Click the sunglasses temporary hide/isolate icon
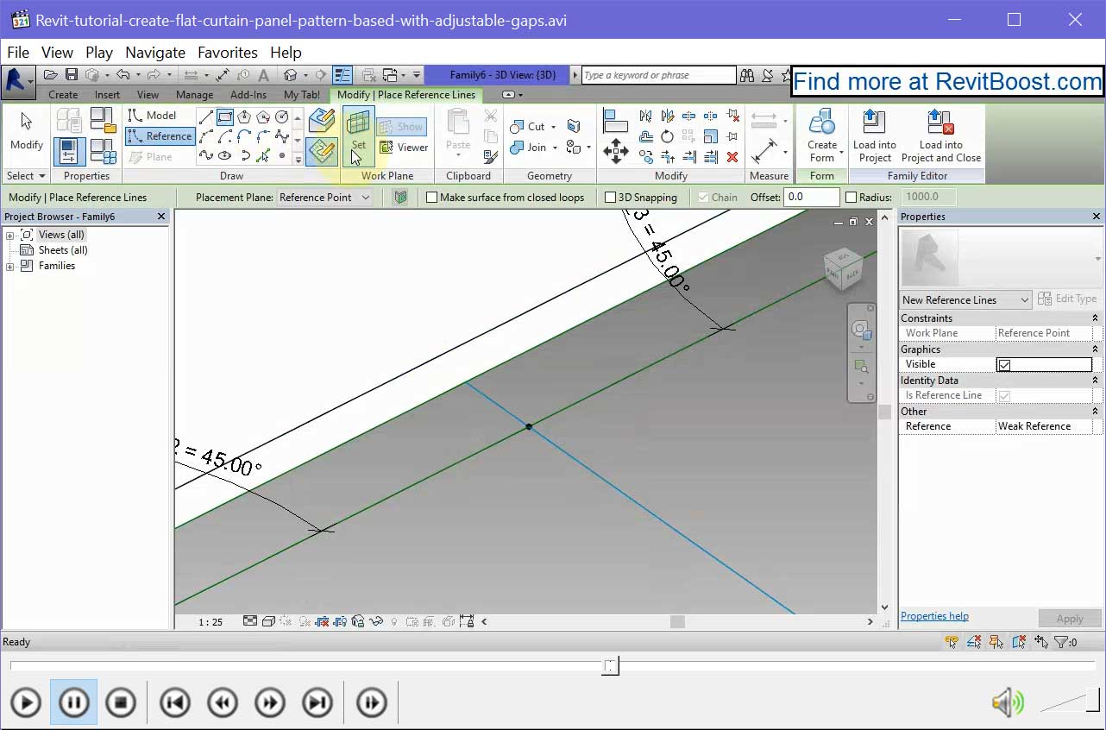The image size is (1106, 730). (376, 620)
